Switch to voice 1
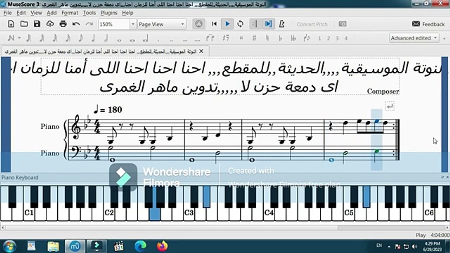 (x=320, y=38)
